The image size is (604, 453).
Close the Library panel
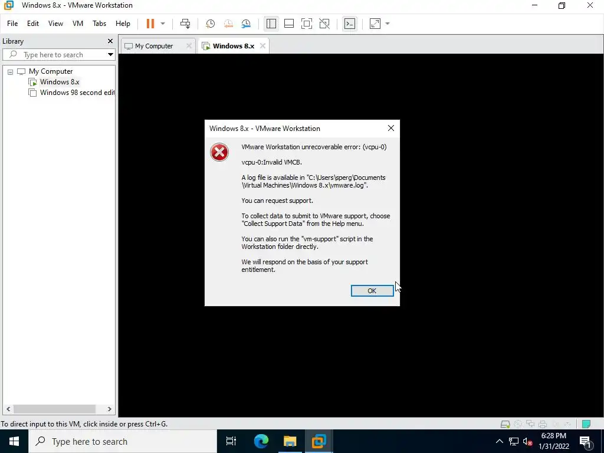tap(110, 41)
